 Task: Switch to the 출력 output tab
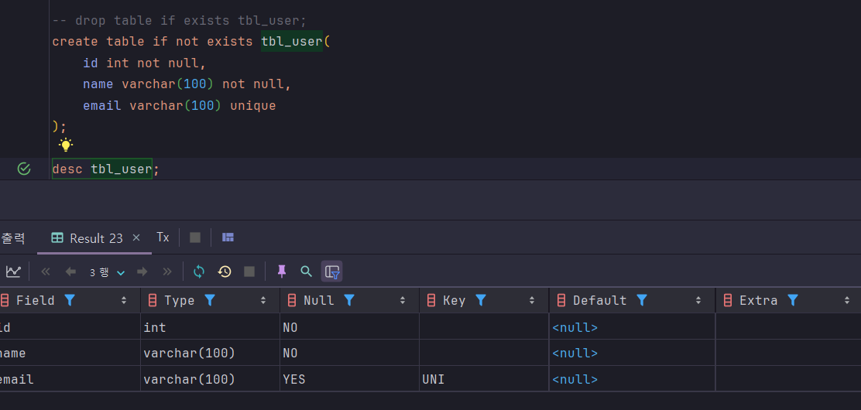point(12,238)
